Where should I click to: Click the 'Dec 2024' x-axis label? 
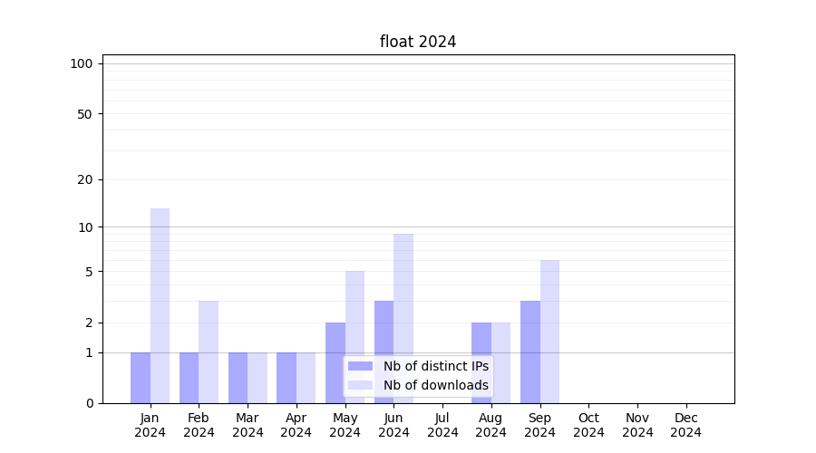[685, 425]
